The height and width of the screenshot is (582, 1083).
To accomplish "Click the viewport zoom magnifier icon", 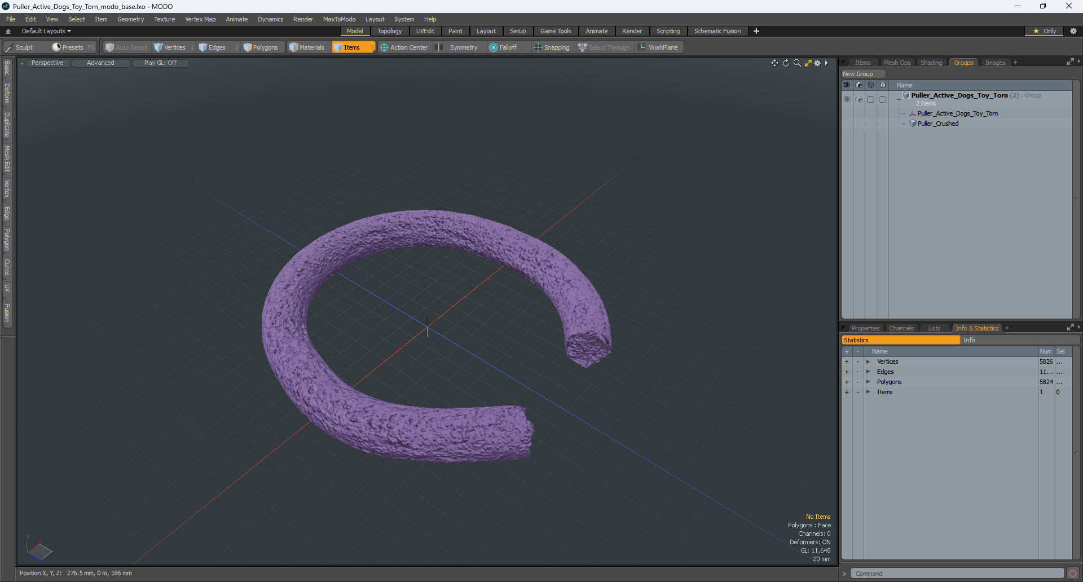I will (x=797, y=63).
